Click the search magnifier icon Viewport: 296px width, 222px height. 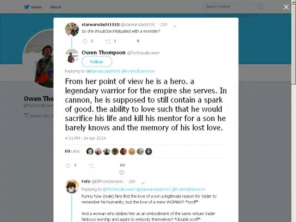pyautogui.click(x=260, y=7)
